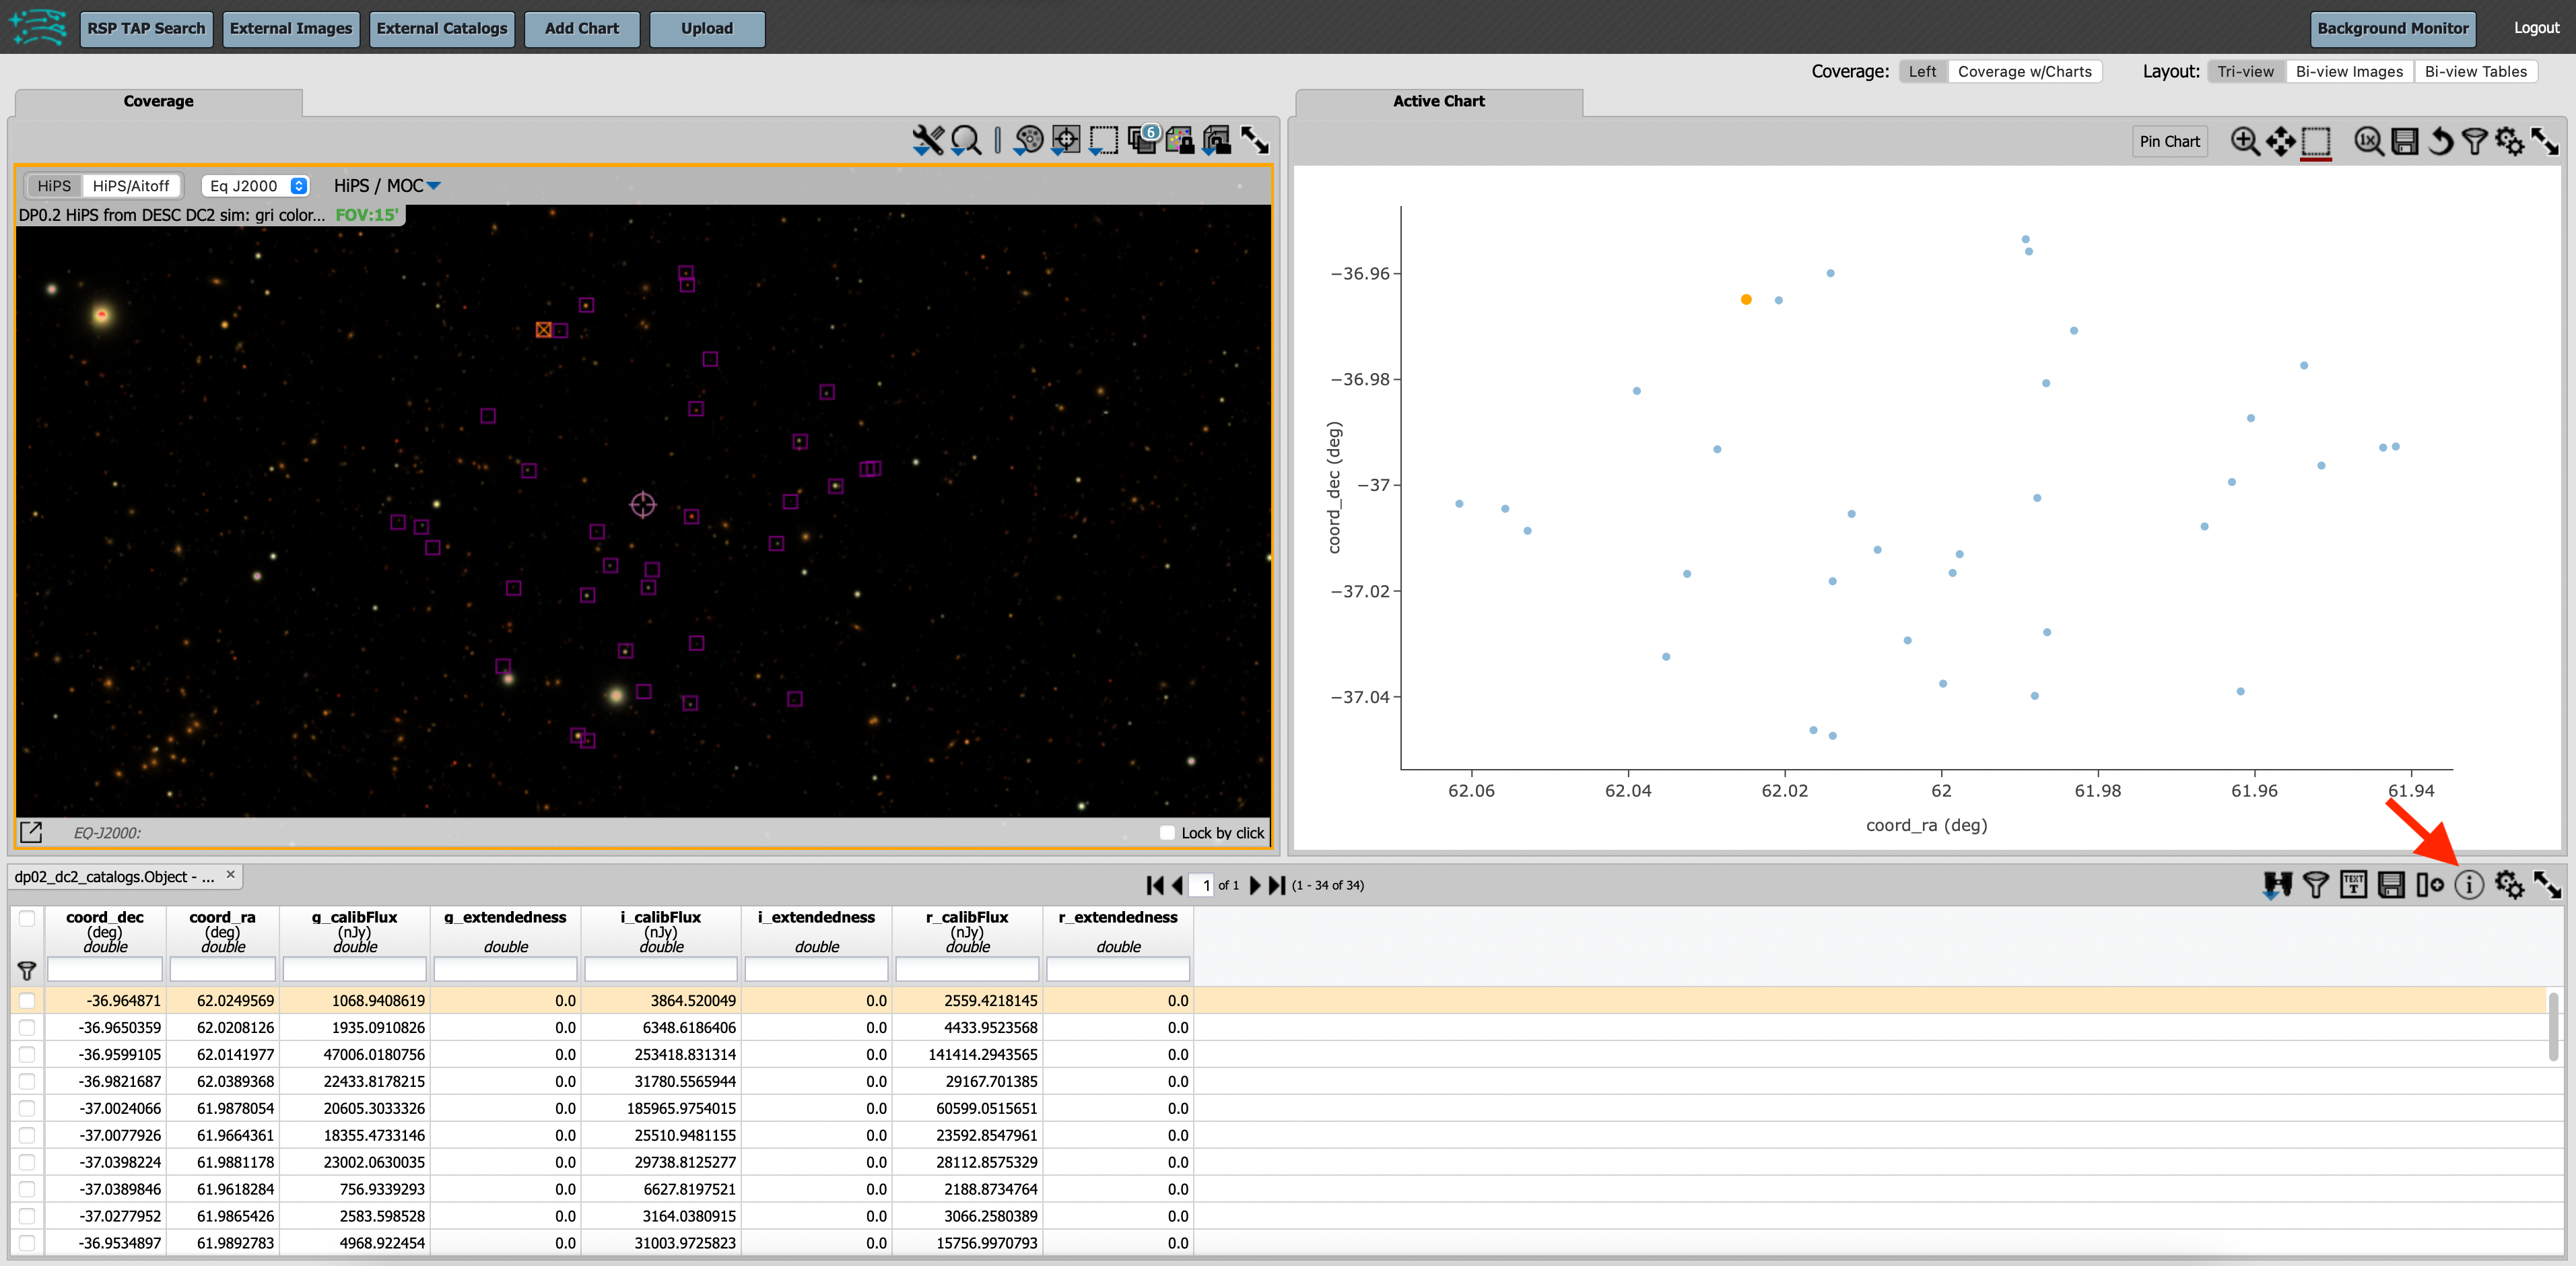Open the table info icon
This screenshot has width=2576, height=1266.
click(2468, 885)
